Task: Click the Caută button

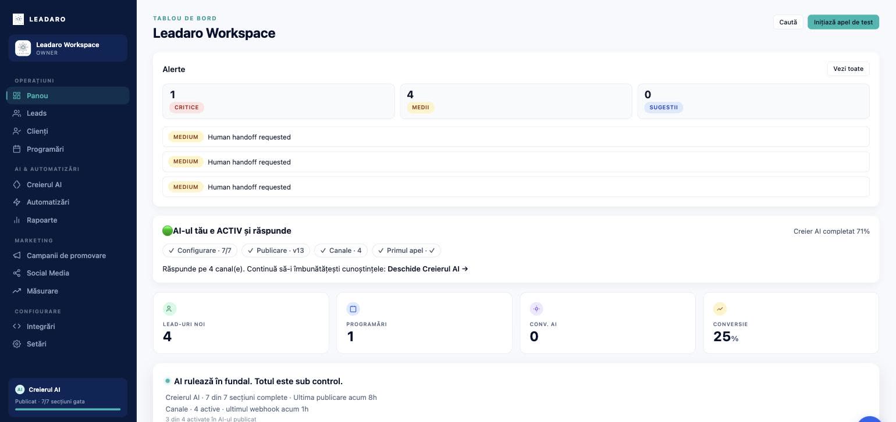Action: [x=788, y=22]
